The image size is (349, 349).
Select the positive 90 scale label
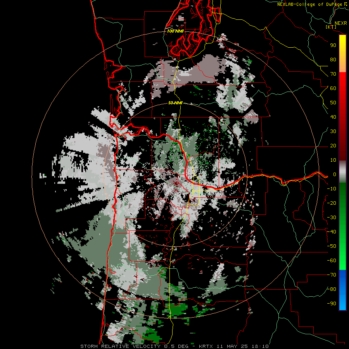(333, 45)
